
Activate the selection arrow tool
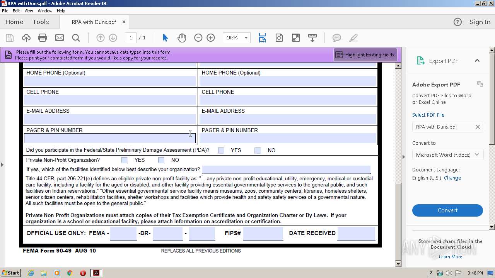coord(165,38)
